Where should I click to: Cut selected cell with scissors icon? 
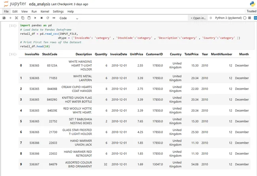(17, 18)
